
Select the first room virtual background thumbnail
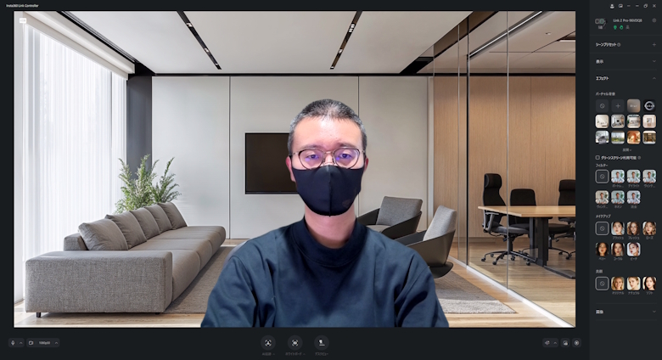(602, 121)
